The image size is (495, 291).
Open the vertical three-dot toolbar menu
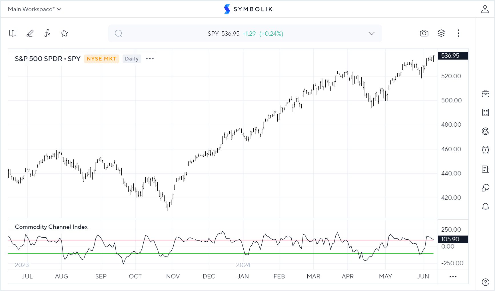458,33
